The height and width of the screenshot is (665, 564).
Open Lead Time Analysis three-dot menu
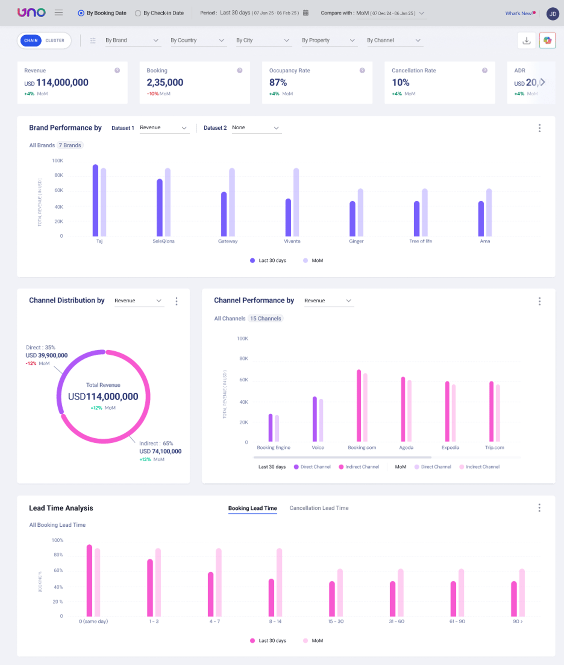click(539, 508)
